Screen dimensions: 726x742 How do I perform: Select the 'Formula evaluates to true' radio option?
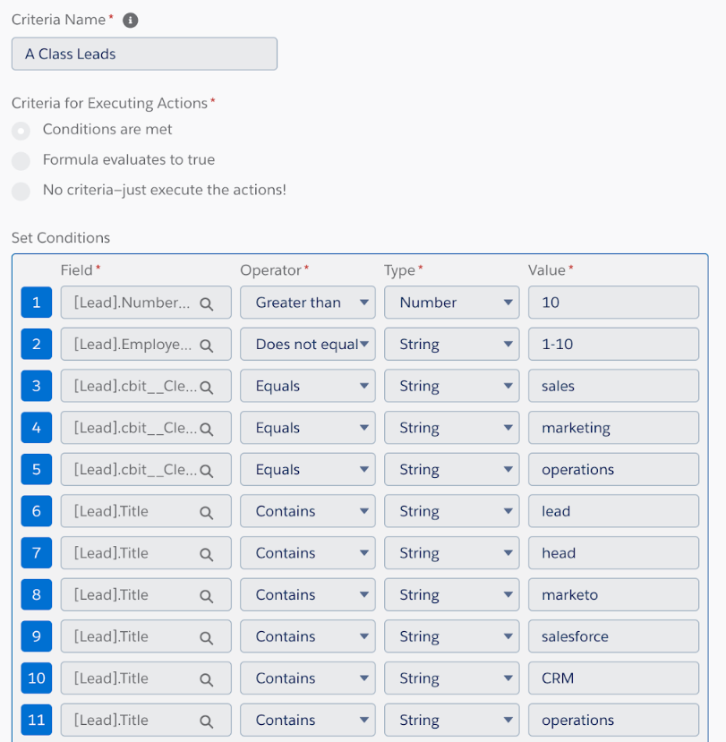21,161
